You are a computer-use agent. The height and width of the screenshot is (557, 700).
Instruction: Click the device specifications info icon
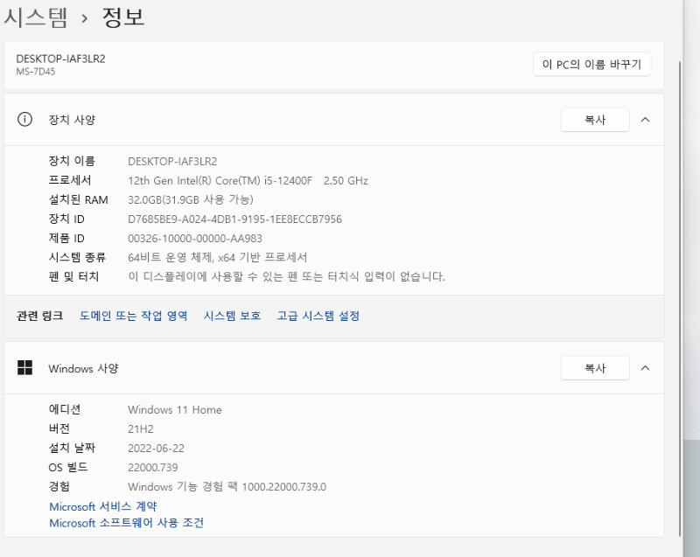24,120
